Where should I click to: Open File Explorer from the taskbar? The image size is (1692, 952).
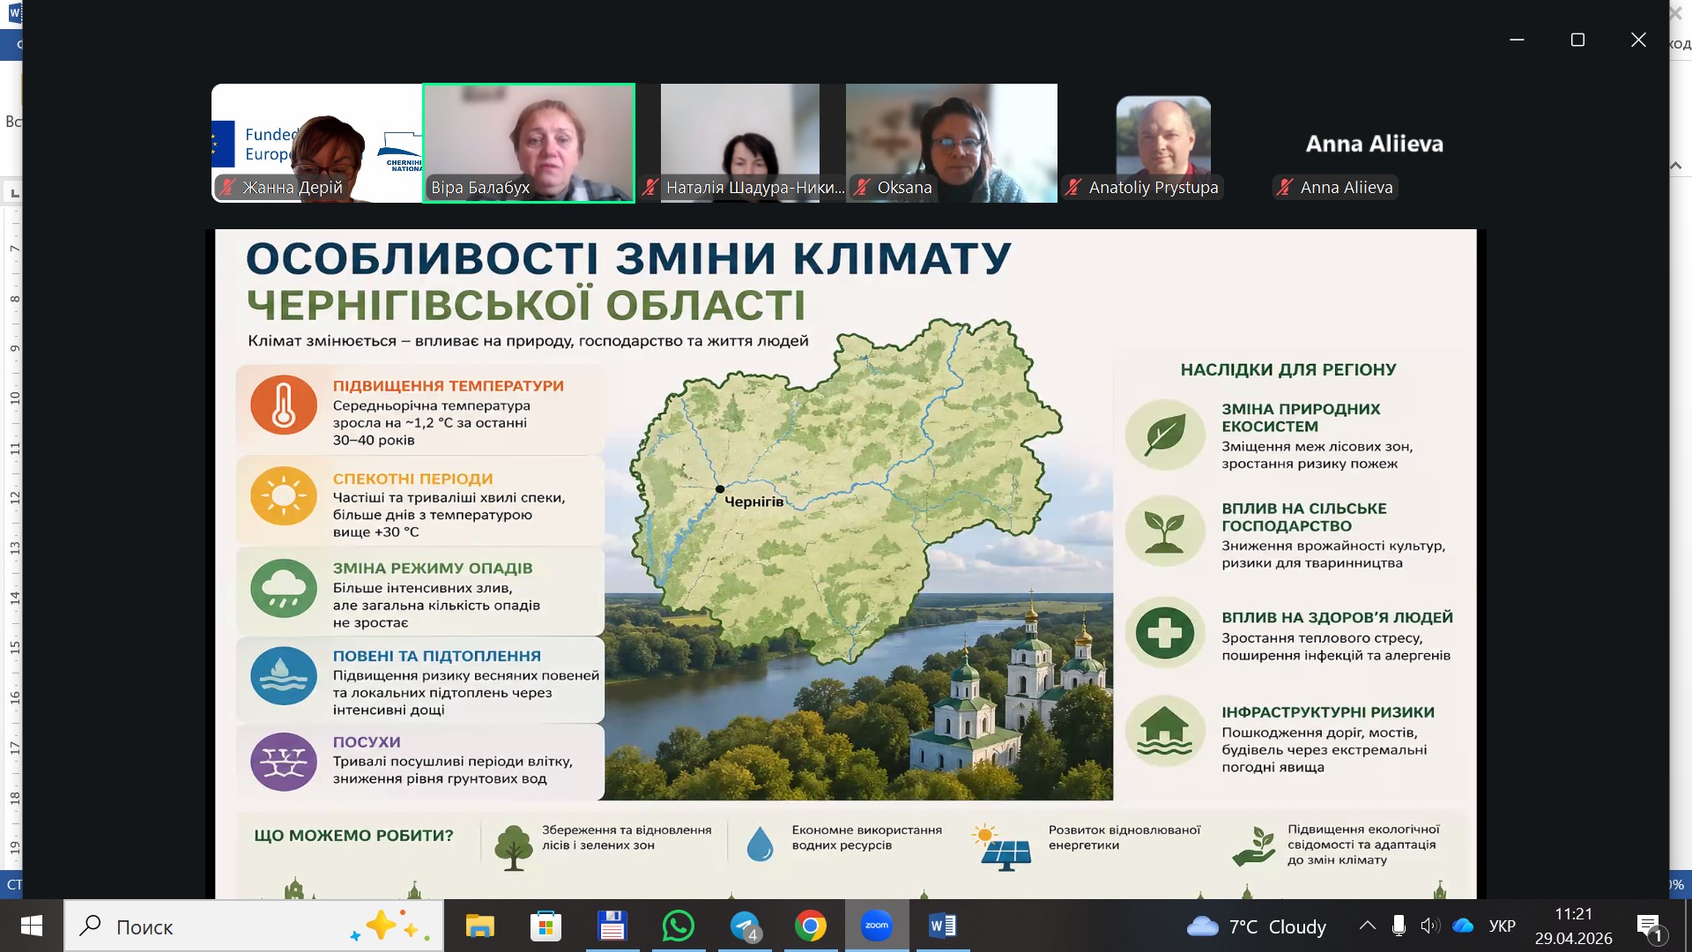480,926
